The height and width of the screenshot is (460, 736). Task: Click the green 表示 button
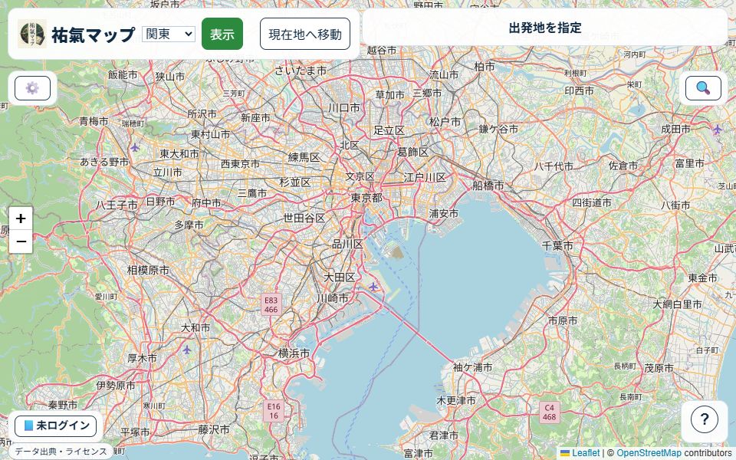point(222,34)
